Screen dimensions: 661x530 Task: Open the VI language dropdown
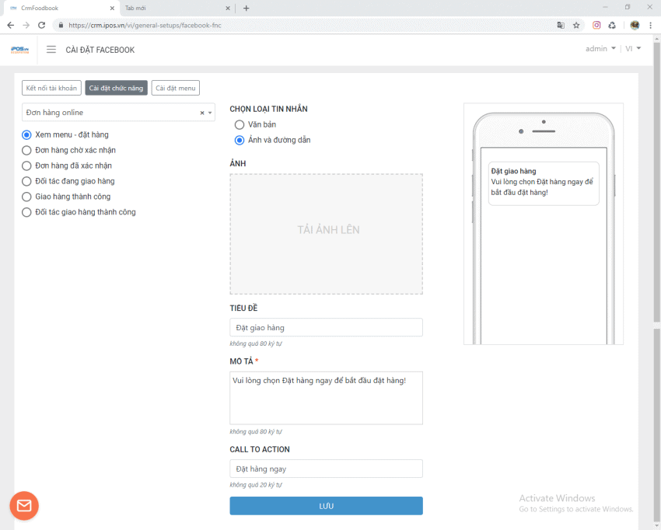[633, 48]
